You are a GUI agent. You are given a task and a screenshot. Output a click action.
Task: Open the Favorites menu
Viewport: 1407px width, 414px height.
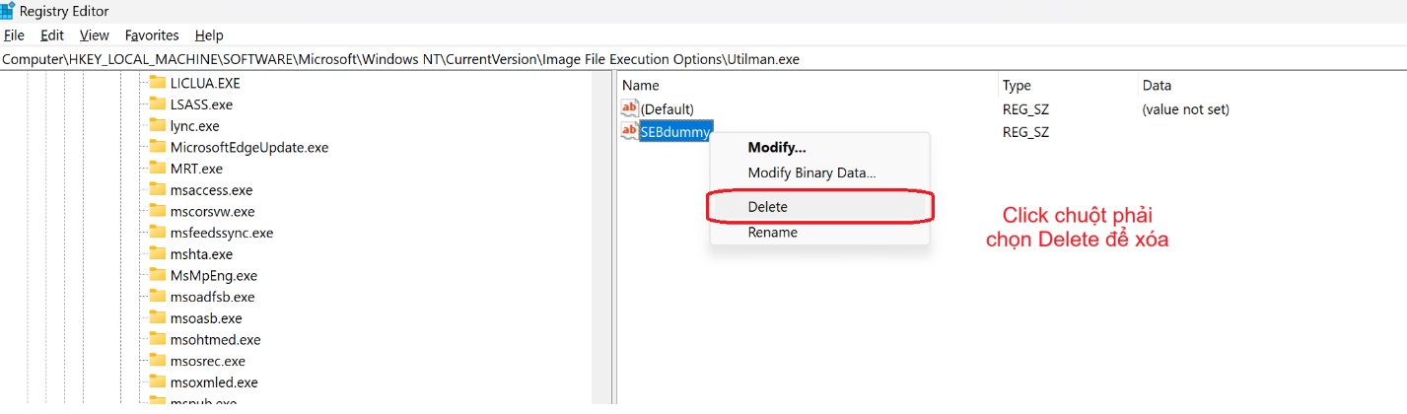pos(152,35)
